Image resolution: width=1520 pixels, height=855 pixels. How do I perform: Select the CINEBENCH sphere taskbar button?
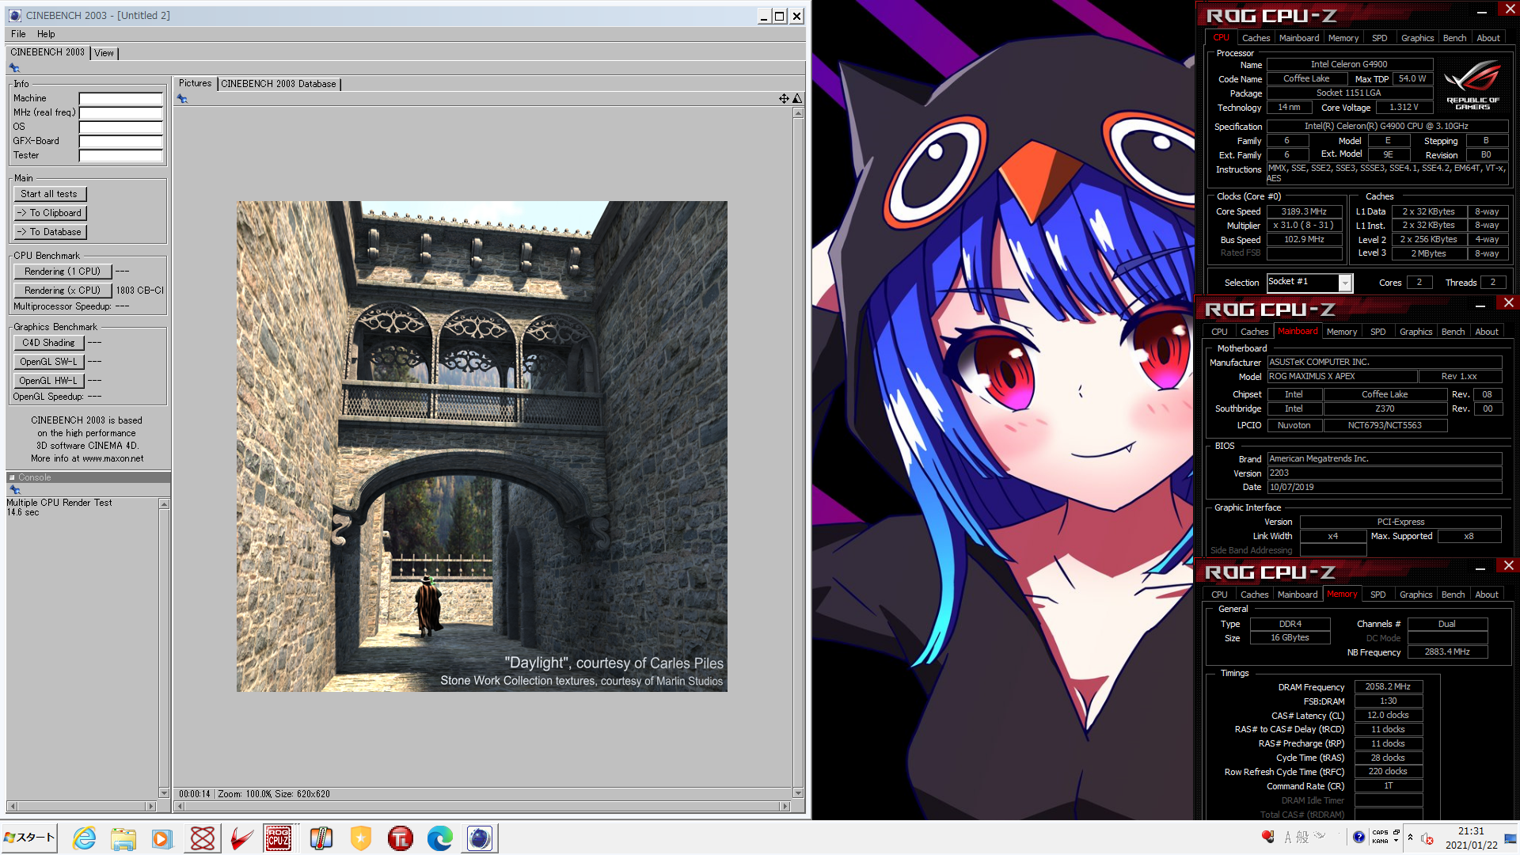pos(479,838)
